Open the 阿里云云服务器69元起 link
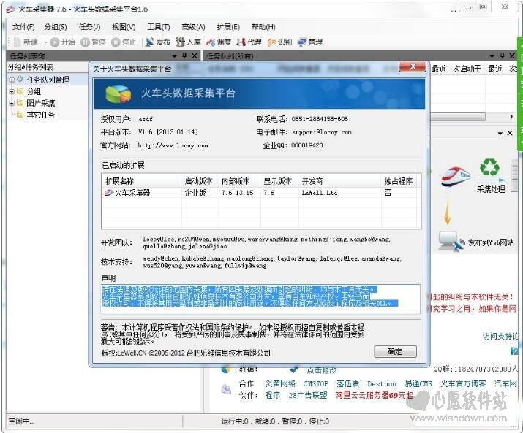This screenshot has width=523, height=433. [375, 395]
